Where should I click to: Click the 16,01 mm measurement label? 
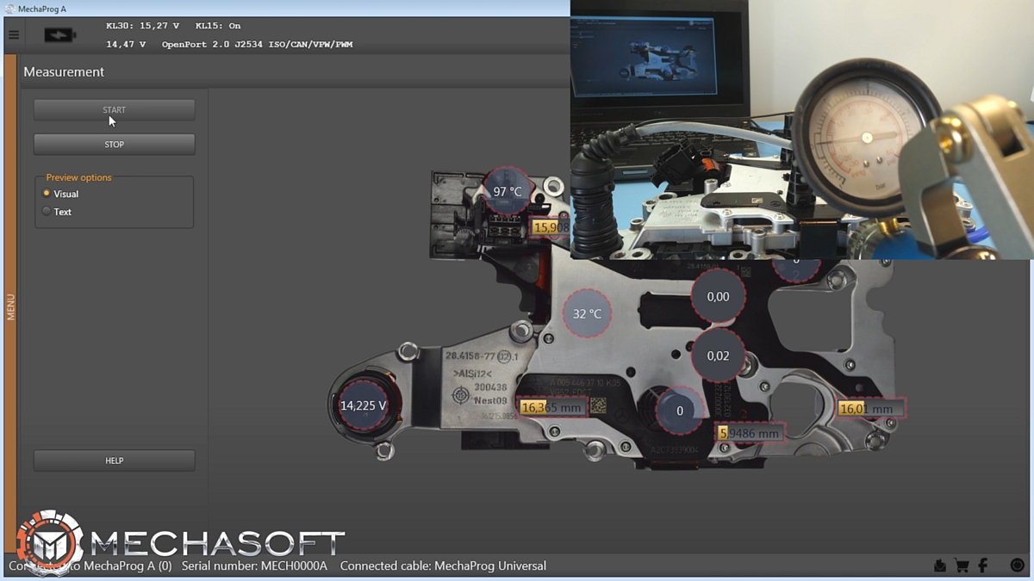coord(869,409)
